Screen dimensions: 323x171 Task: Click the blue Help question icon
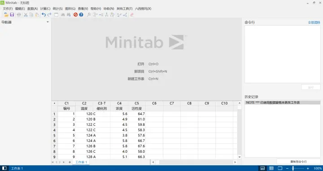(x=81, y=15)
